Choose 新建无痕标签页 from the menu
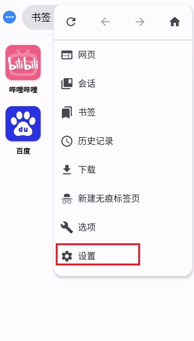 (x=123, y=199)
